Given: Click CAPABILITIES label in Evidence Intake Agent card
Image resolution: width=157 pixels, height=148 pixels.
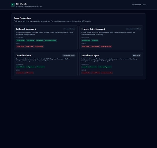Looking at the screenshot, I should click(20, 38).
